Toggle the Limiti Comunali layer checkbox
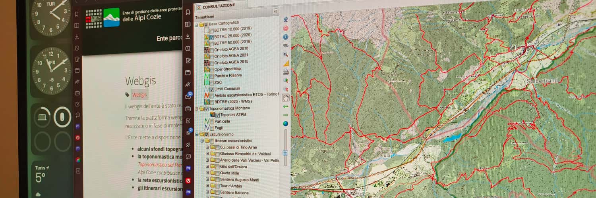The height and width of the screenshot is (198, 596). click(211, 89)
